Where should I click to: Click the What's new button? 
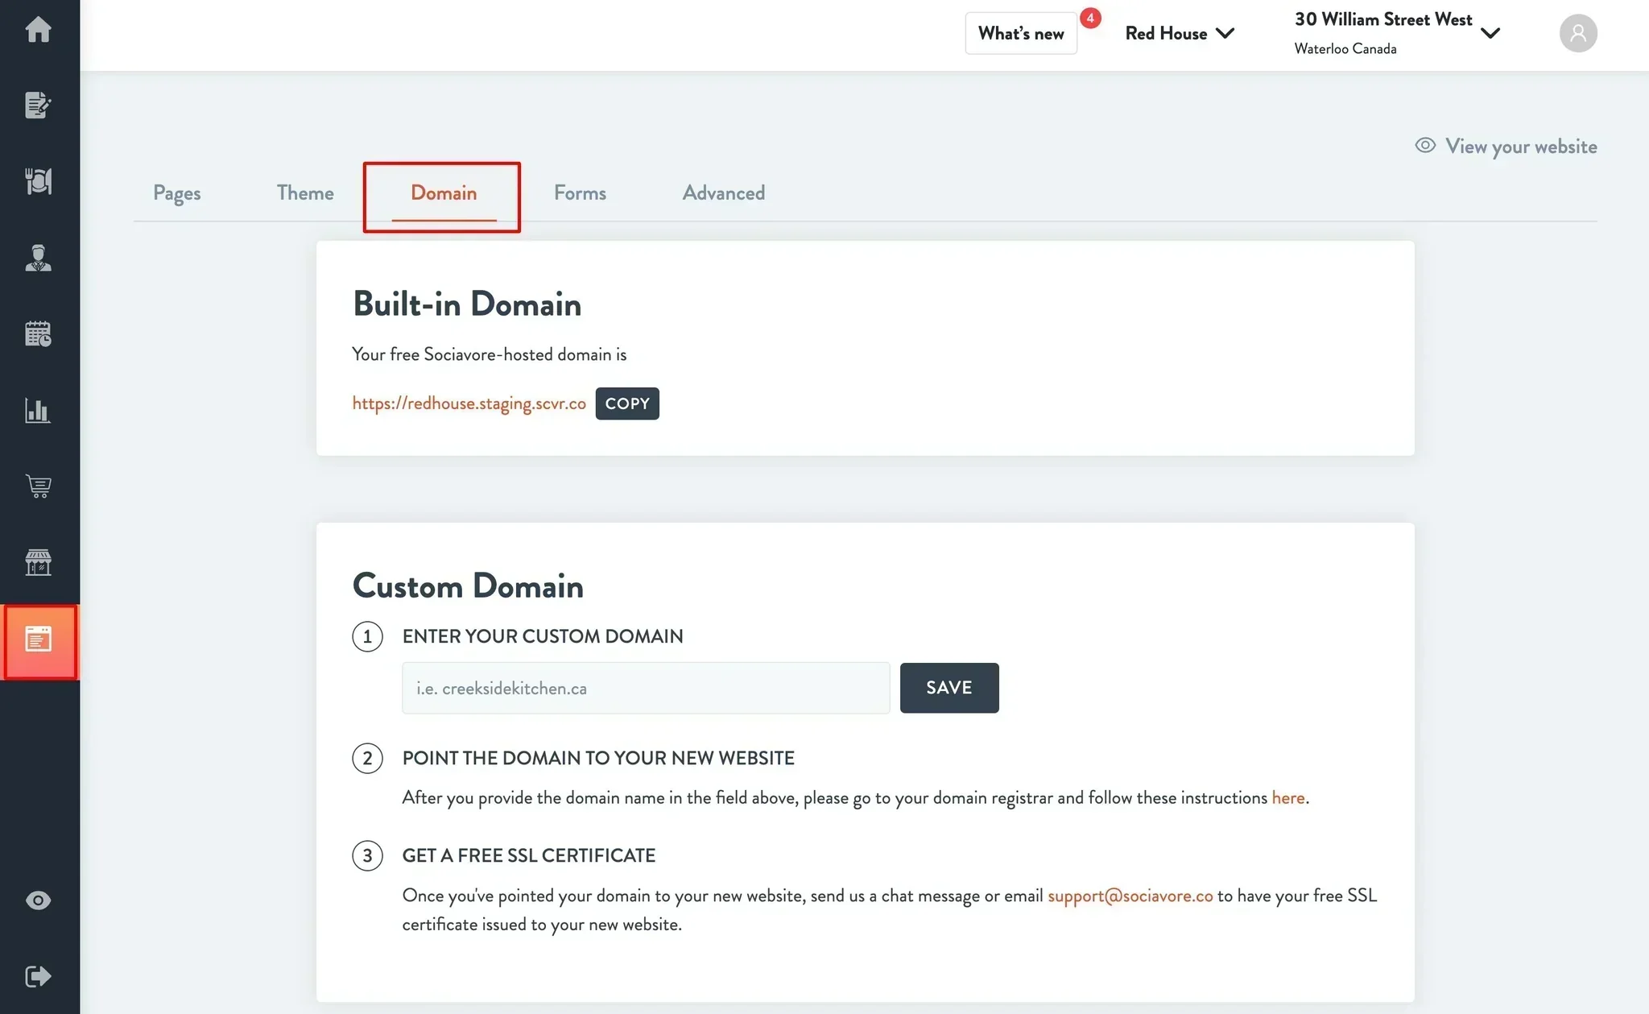1021,33
